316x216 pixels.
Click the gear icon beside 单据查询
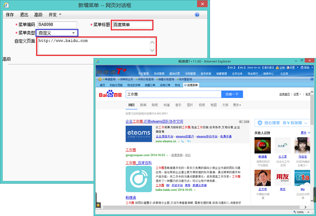click(100, 79)
